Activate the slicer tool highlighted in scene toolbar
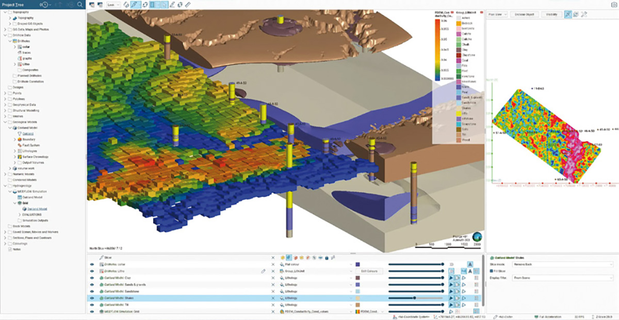The height and width of the screenshot is (320, 619). click(136, 4)
